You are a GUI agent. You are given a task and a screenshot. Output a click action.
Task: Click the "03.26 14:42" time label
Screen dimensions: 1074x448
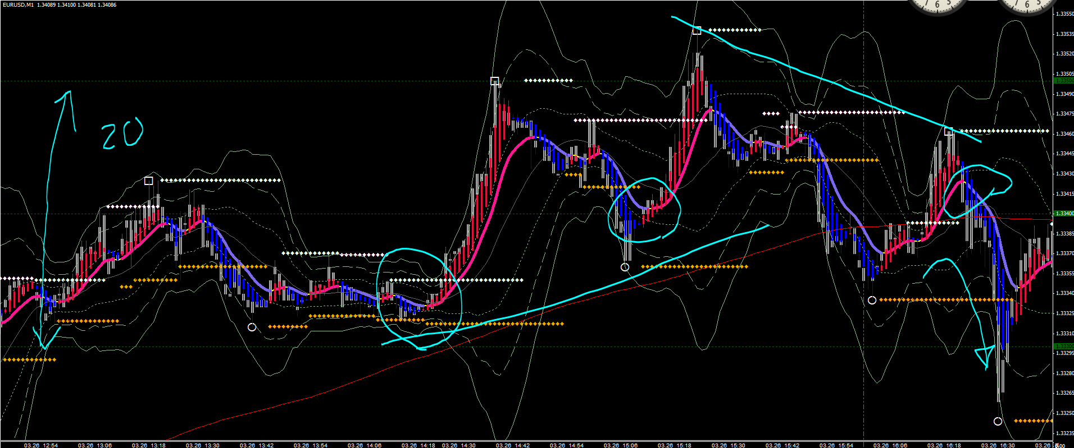click(x=513, y=445)
